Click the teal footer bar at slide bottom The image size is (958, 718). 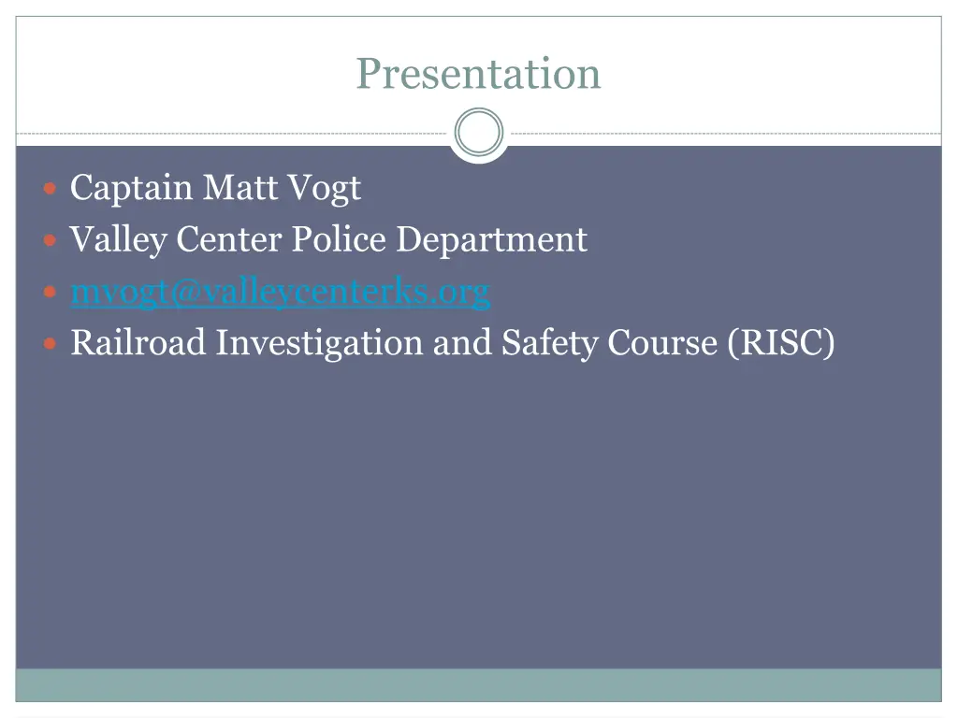[478, 685]
